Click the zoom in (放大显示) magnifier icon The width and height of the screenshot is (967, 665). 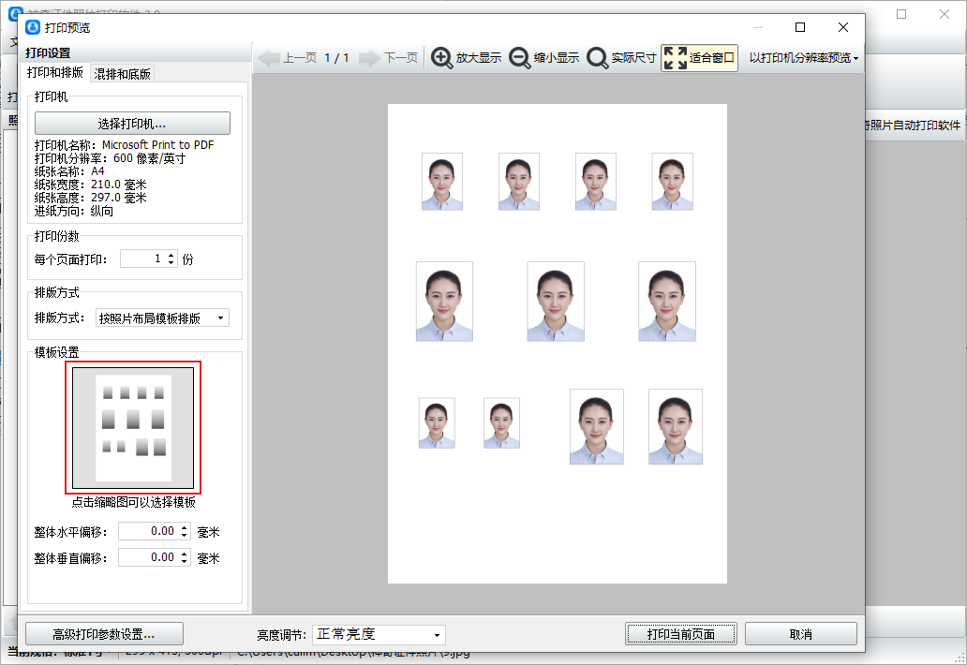pos(441,58)
